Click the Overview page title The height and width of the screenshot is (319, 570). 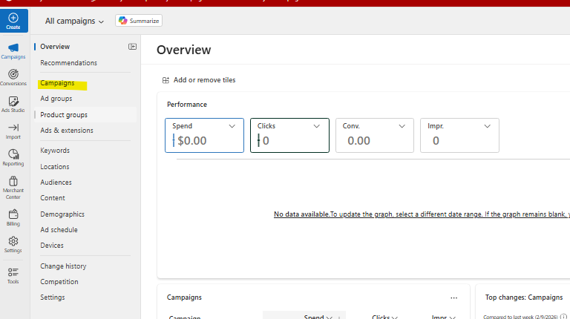(x=183, y=50)
